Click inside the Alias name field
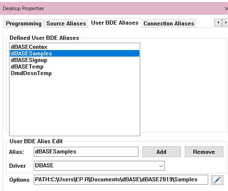 [x=86, y=152]
